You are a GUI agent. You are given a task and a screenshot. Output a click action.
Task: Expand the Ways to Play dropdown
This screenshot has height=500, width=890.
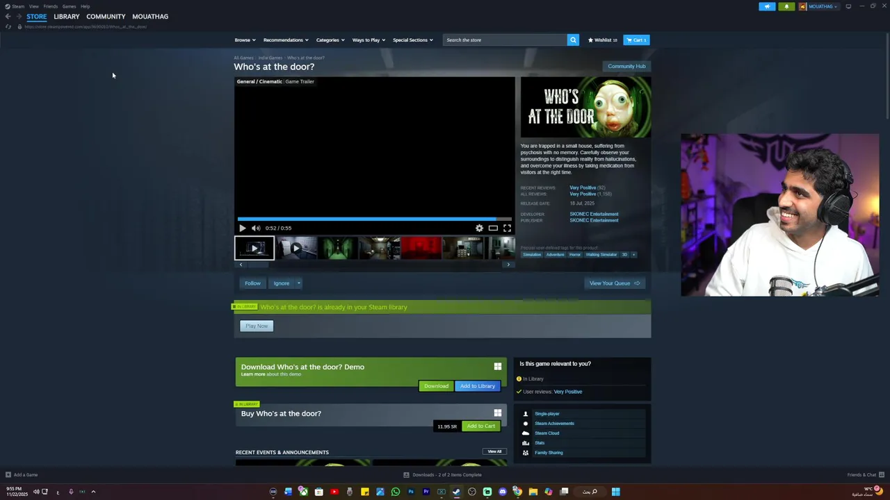pos(369,40)
